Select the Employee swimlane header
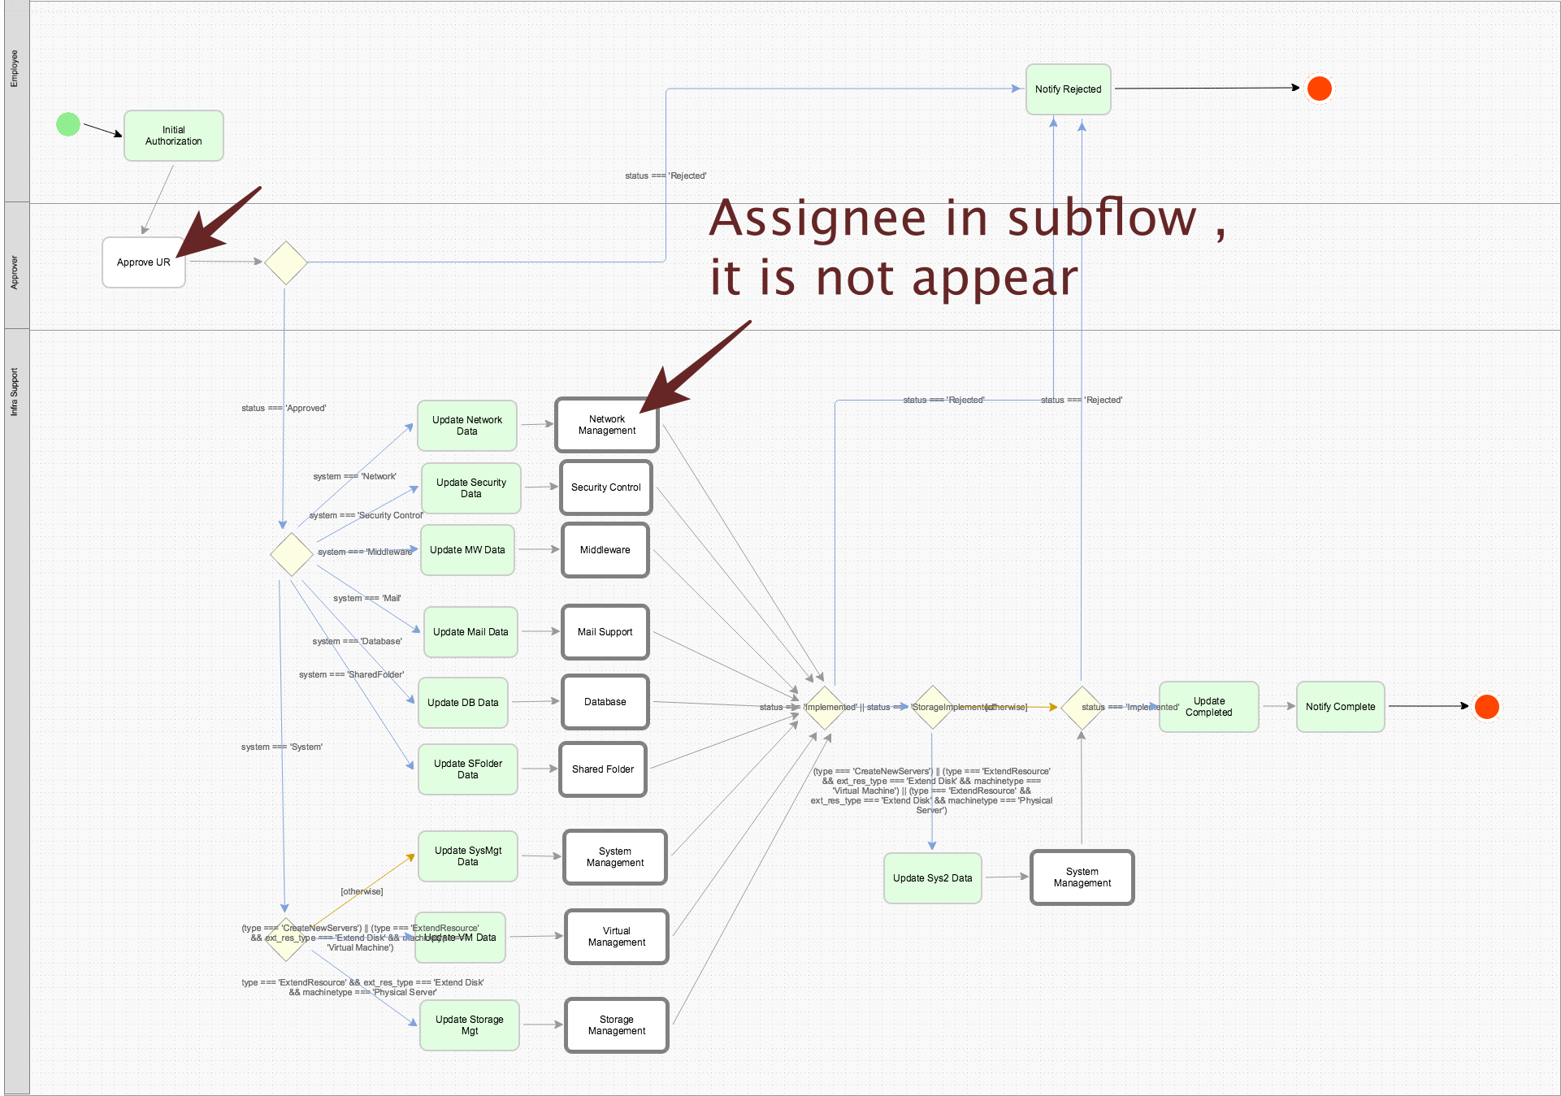The width and height of the screenshot is (1561, 1096). tap(15, 69)
